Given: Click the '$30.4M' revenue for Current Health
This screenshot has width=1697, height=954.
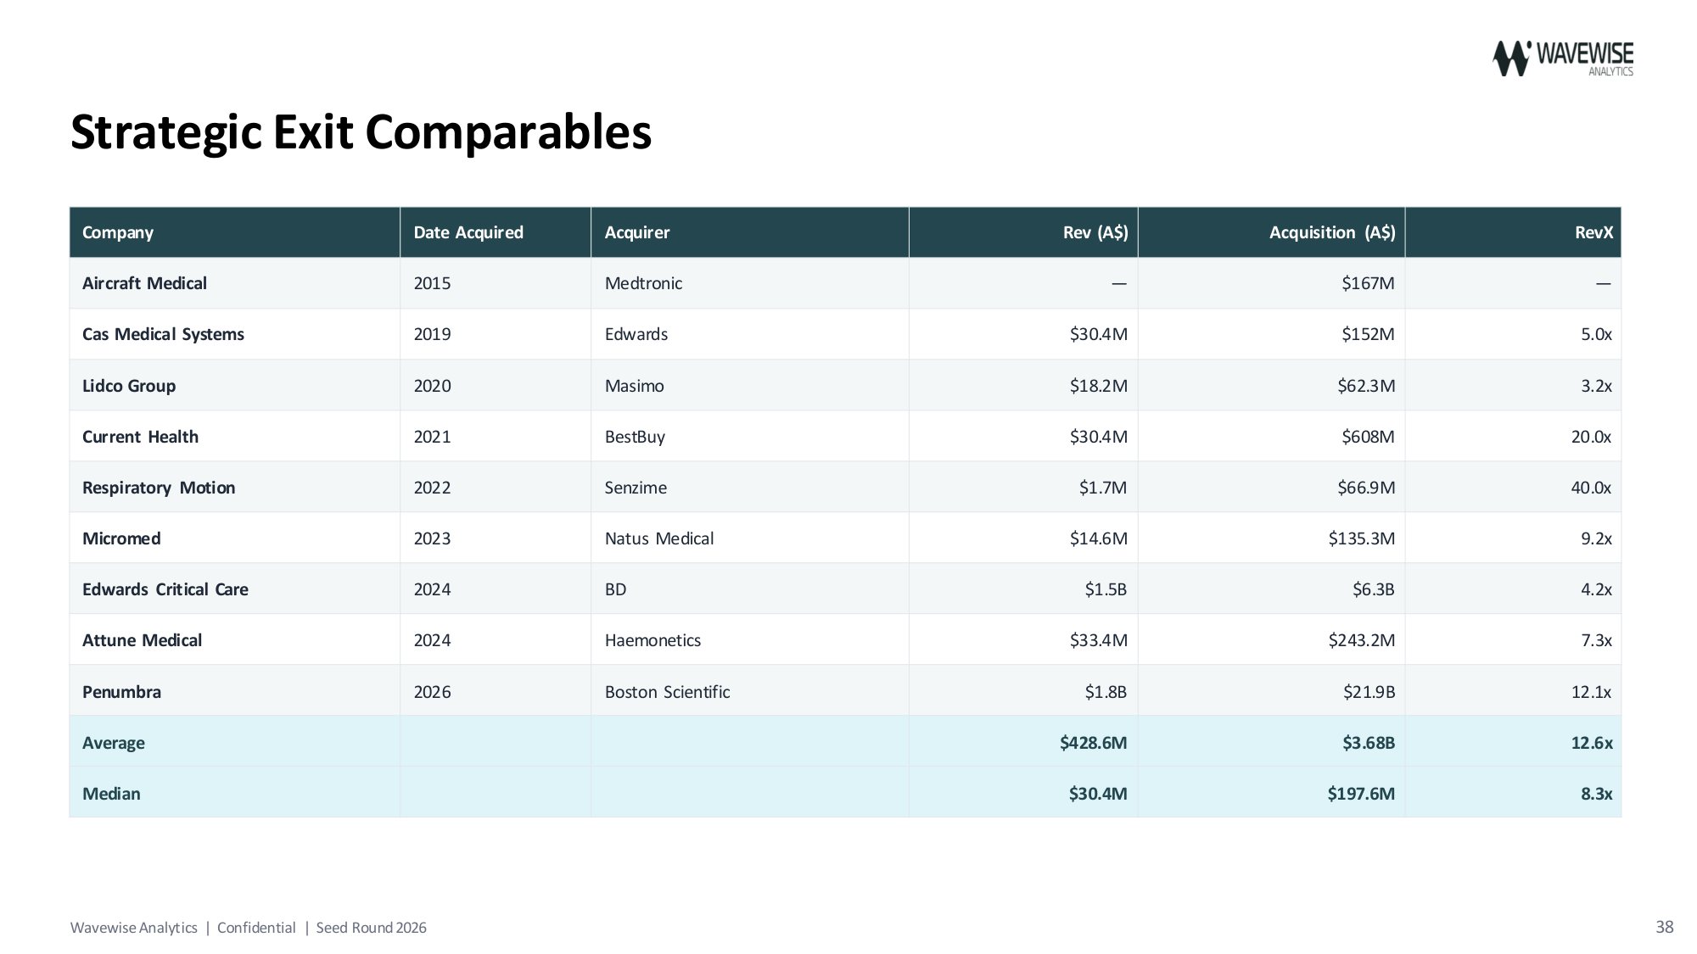Looking at the screenshot, I should (x=1098, y=437).
